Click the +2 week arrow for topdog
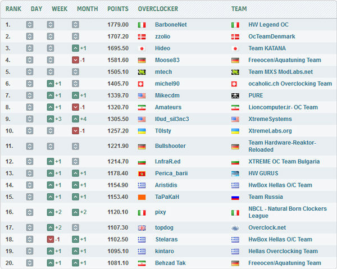This screenshot has height=269, width=337. tap(51, 227)
